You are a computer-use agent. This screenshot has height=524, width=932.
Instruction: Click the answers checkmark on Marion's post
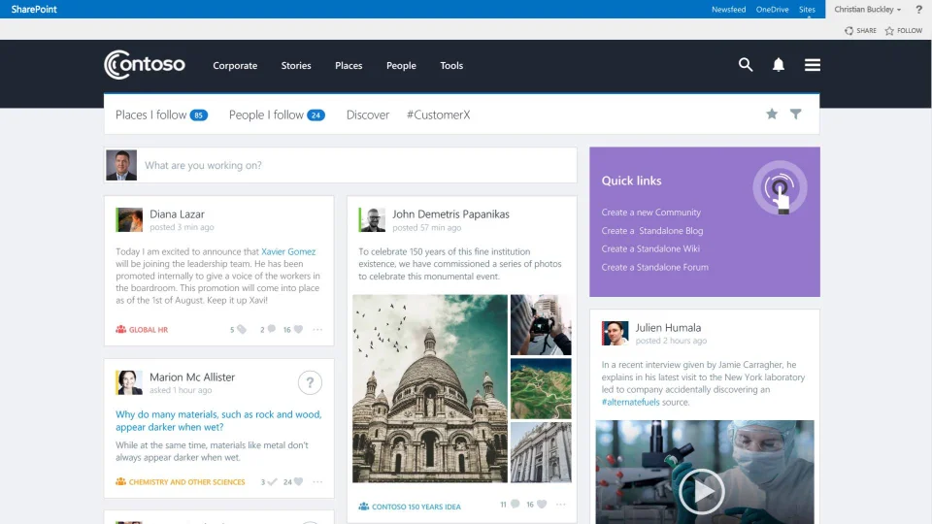coord(272,482)
